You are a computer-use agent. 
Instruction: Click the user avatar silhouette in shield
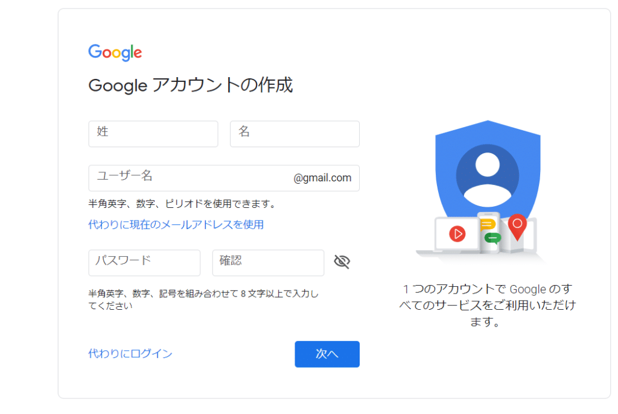488,175
